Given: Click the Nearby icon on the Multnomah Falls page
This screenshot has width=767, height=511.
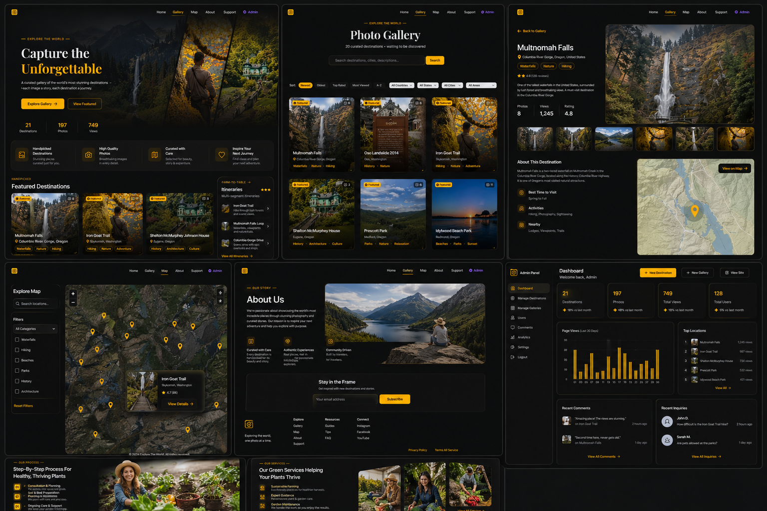Looking at the screenshot, I should 521,225.
